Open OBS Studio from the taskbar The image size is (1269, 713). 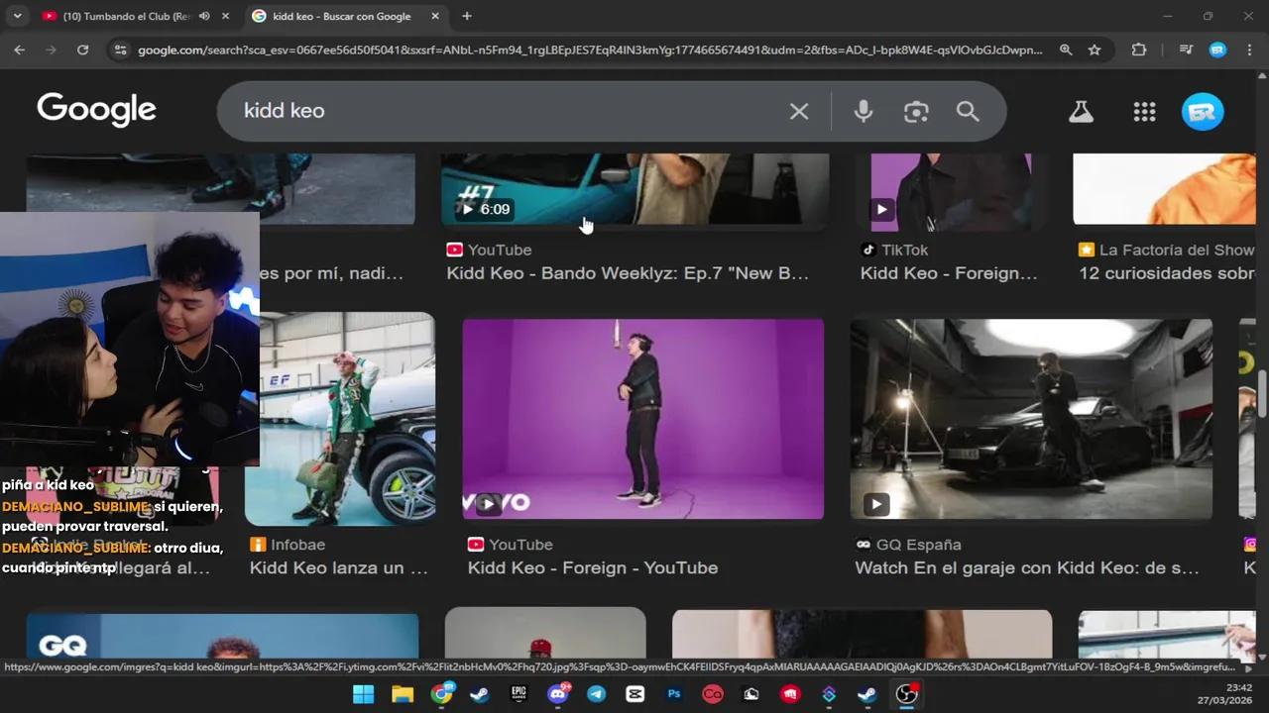906,694
